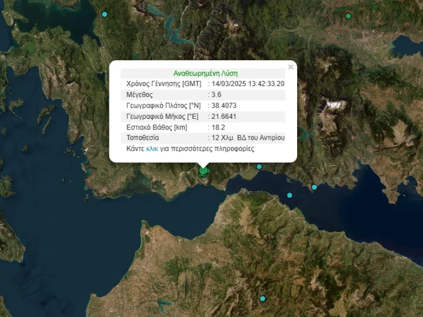Viewport: 423px width, 317px height.
Task: Follow the 'κλικ' link for more information
Action: pos(152,149)
